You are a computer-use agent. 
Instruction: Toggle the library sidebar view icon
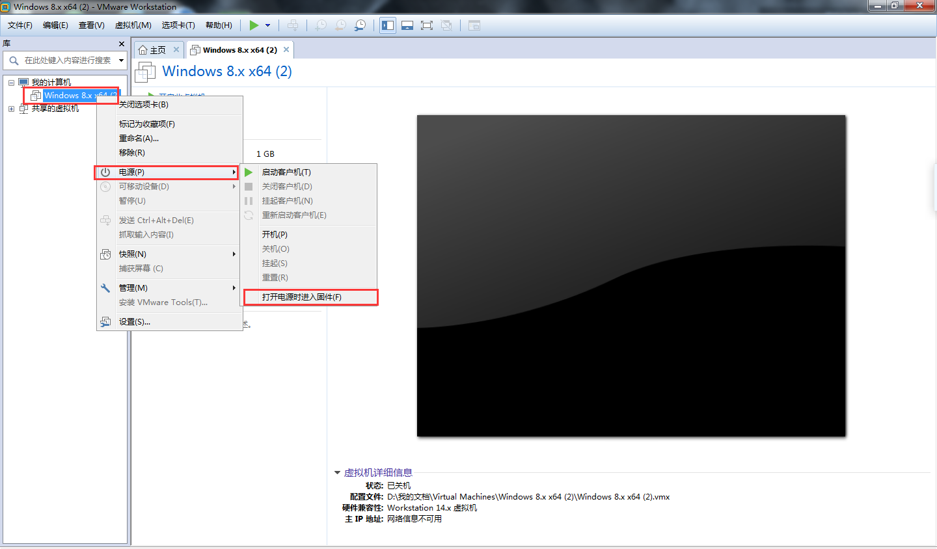pyautogui.click(x=388, y=25)
